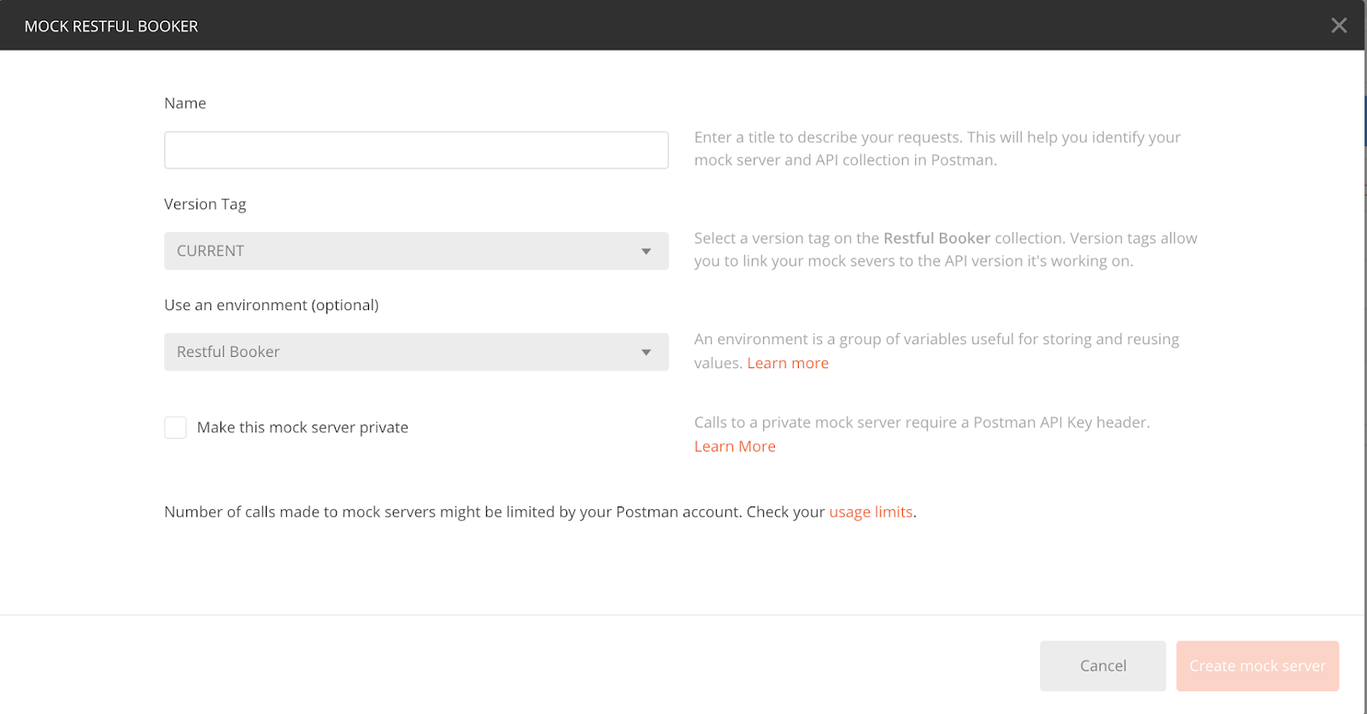This screenshot has height=714, width=1367.
Task: Close the Mock Restful Booker dialog
Action: (x=1338, y=26)
